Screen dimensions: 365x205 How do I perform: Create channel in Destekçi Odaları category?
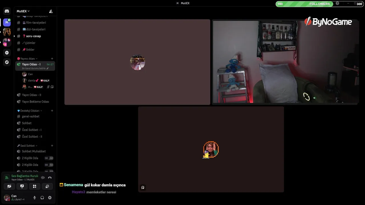coord(52,111)
